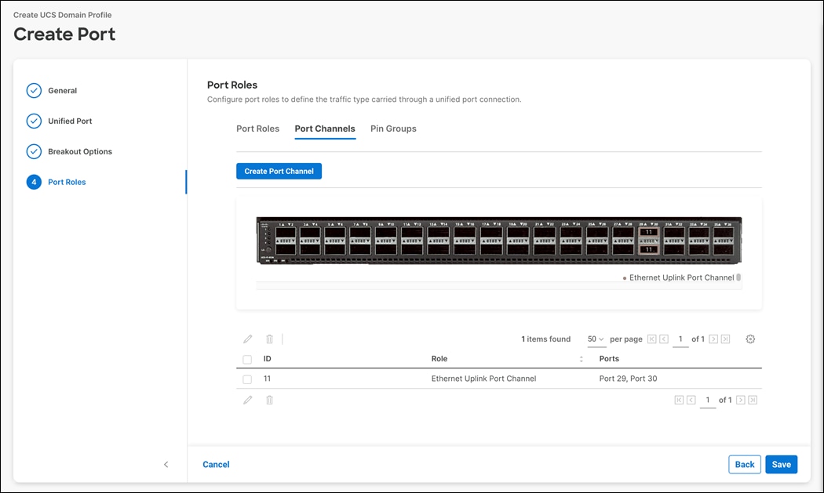This screenshot has height=493, width=824.
Task: Open the 50 per page dropdown
Action: (596, 339)
